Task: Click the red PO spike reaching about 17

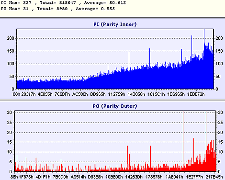Action: coord(194,150)
